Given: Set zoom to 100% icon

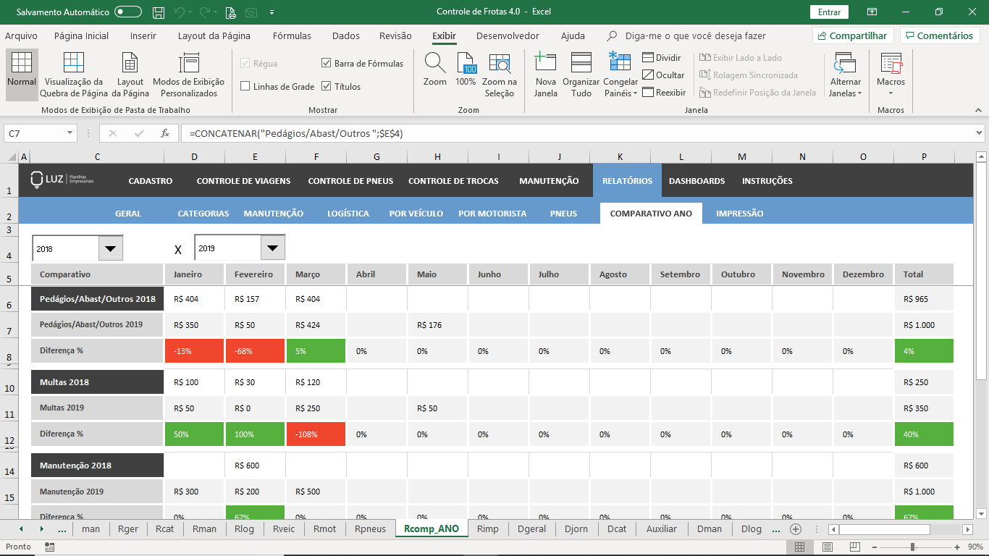Looking at the screenshot, I should (x=466, y=71).
